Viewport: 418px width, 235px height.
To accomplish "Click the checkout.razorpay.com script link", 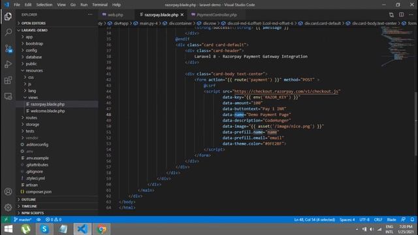I will click(x=286, y=91).
